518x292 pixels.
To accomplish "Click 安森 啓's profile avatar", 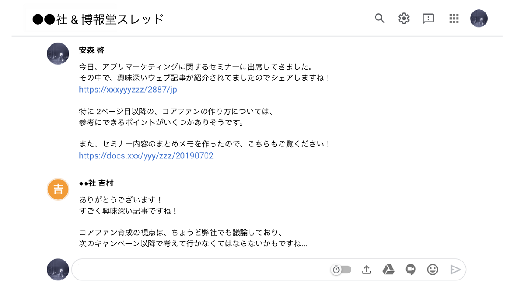I will [x=58, y=54].
